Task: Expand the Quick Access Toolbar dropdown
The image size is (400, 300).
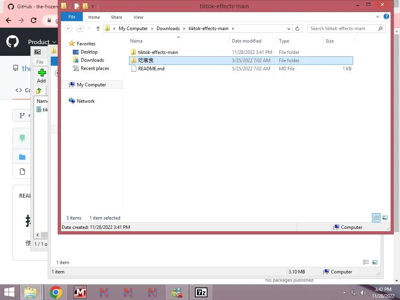Action: tap(93, 7)
